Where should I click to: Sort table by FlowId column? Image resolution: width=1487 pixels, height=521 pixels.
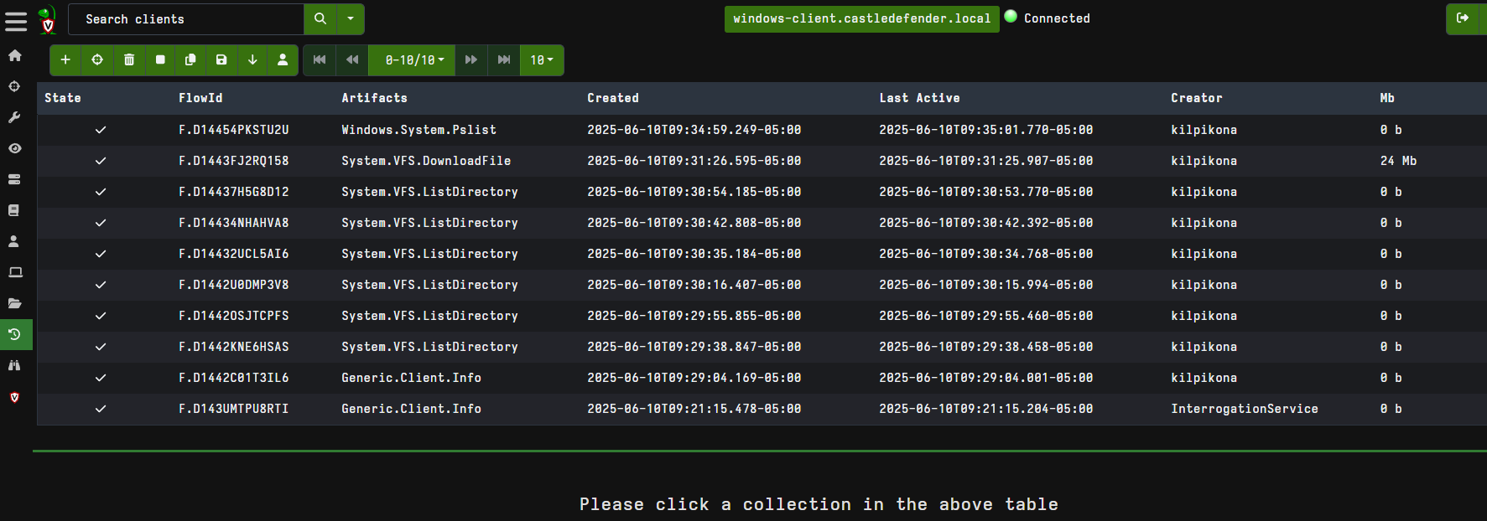pos(200,98)
